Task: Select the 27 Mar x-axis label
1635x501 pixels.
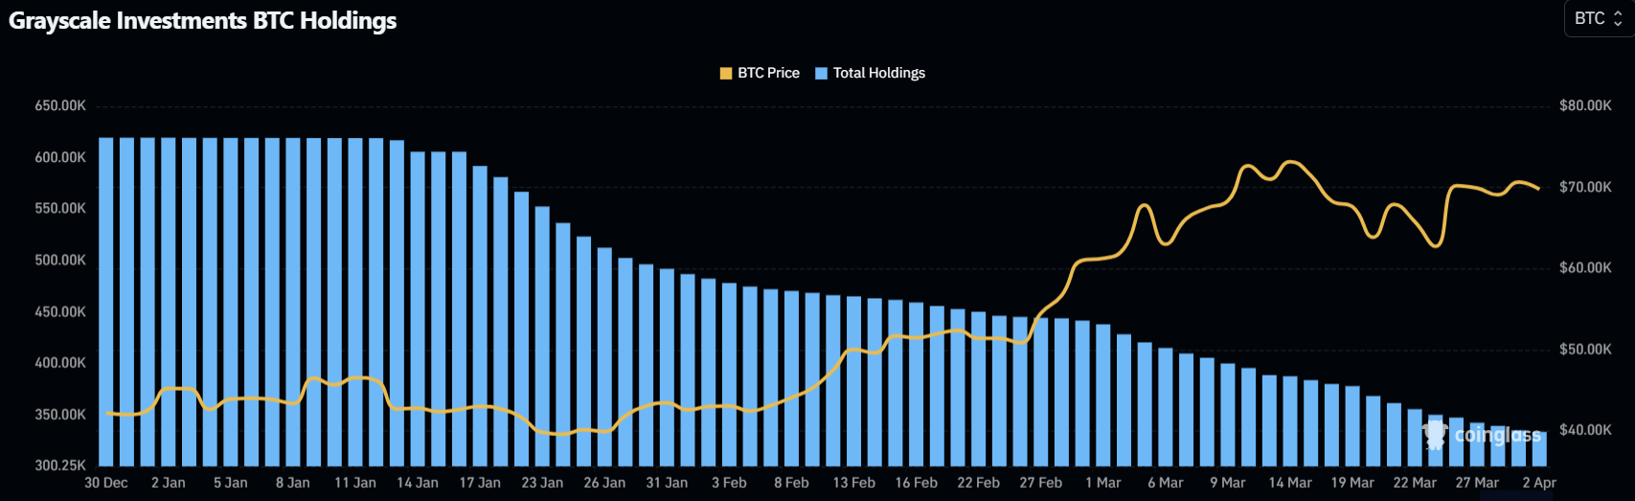Action: (x=1477, y=483)
